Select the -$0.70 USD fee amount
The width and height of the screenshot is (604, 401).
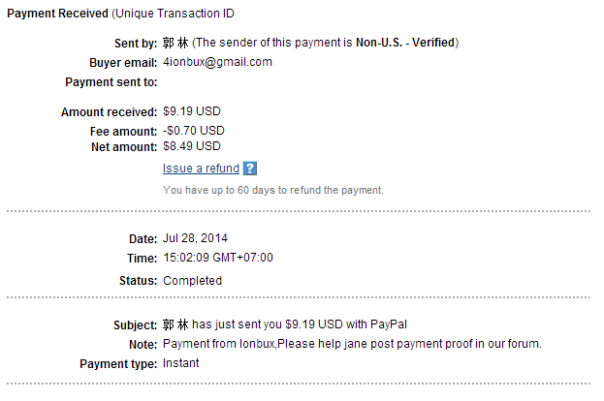[x=194, y=130]
